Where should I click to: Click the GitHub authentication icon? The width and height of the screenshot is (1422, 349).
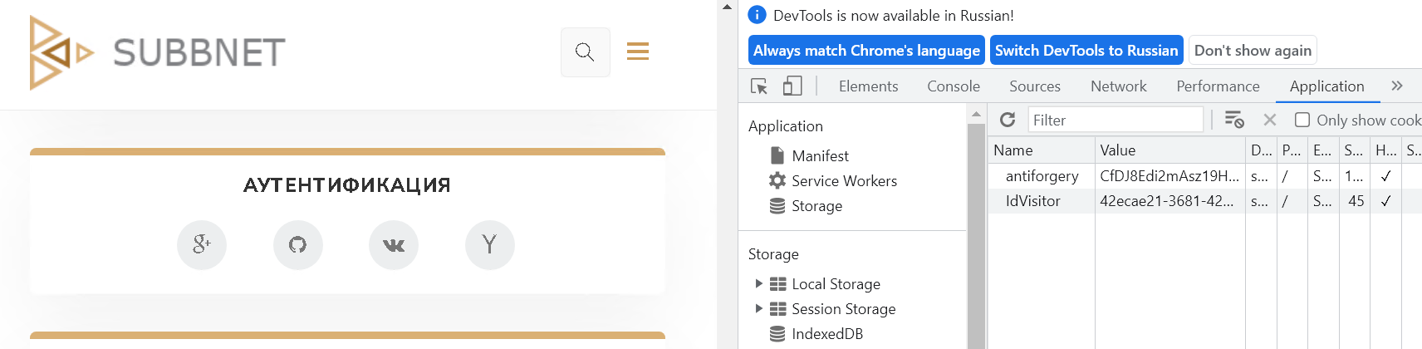[297, 245]
